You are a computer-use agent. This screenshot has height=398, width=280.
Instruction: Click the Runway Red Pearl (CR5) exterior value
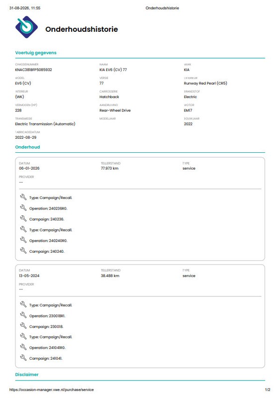pyautogui.click(x=205, y=83)
